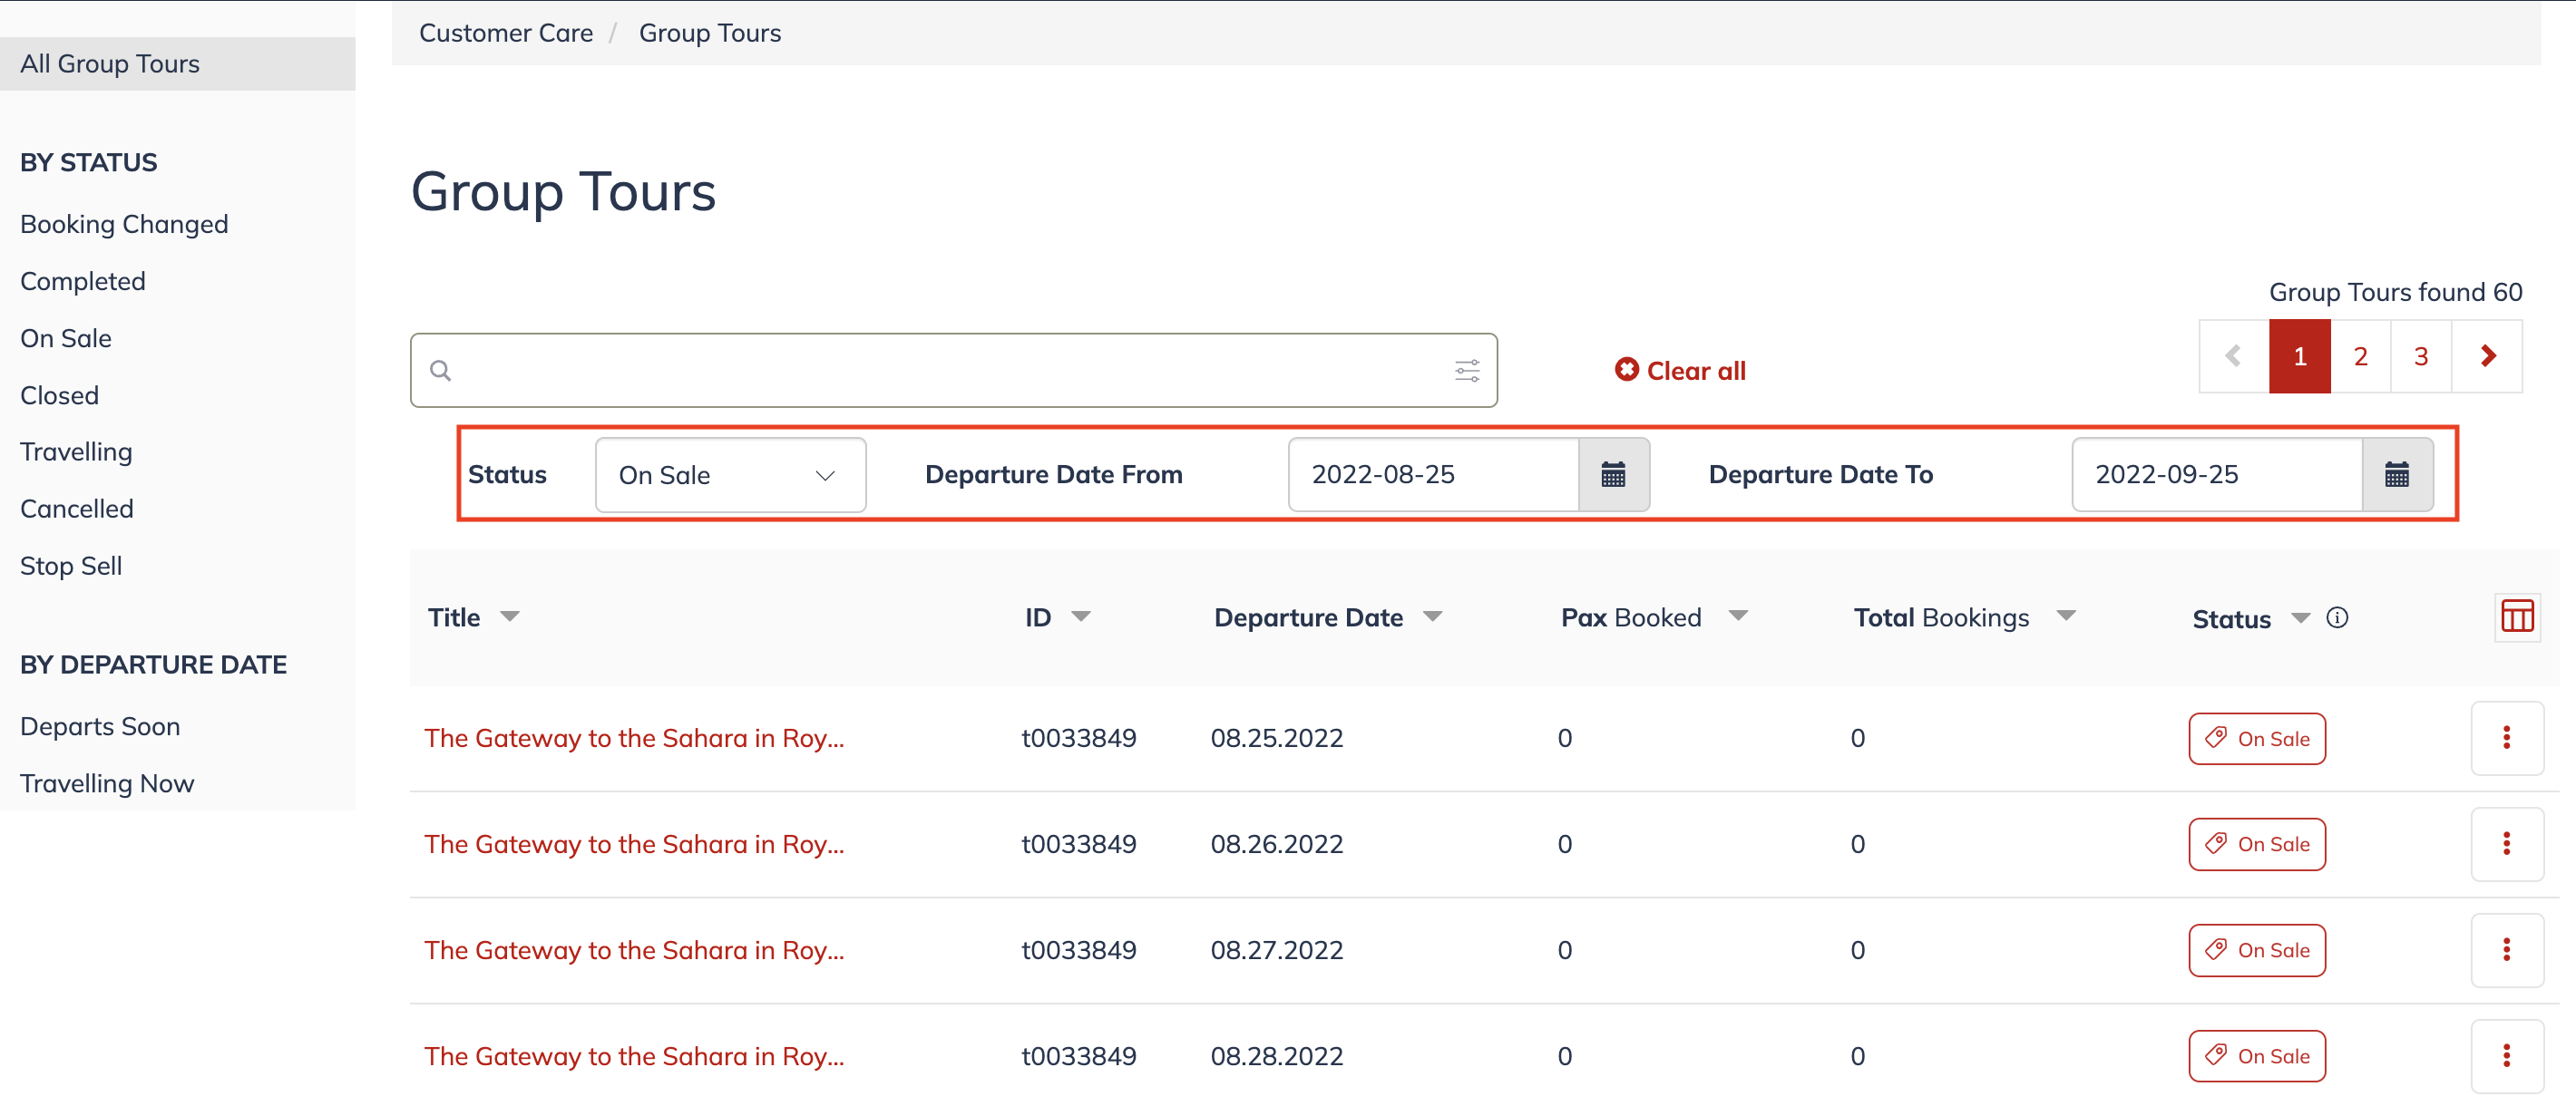The image size is (2576, 1106).
Task: Show the Status column info icon
Action: [2337, 617]
